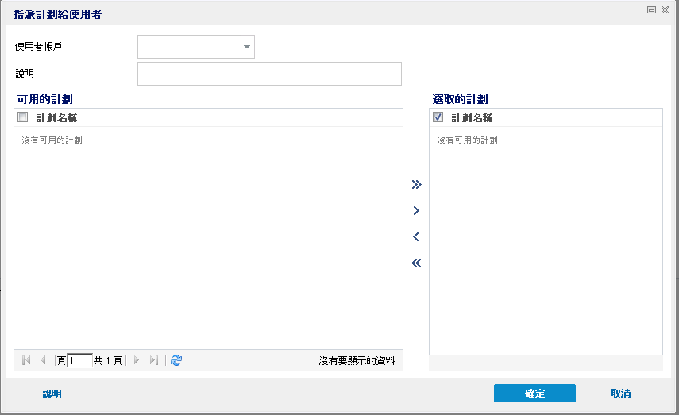679x415 pixels.
Task: Go to first page in pager
Action: pos(26,360)
